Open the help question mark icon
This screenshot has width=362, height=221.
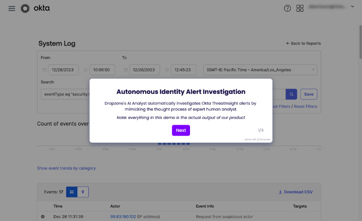tap(287, 8)
